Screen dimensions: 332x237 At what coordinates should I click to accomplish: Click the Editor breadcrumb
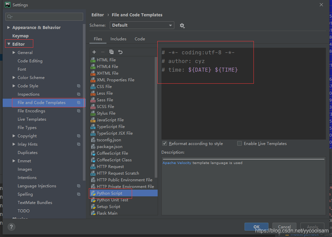pos(97,15)
